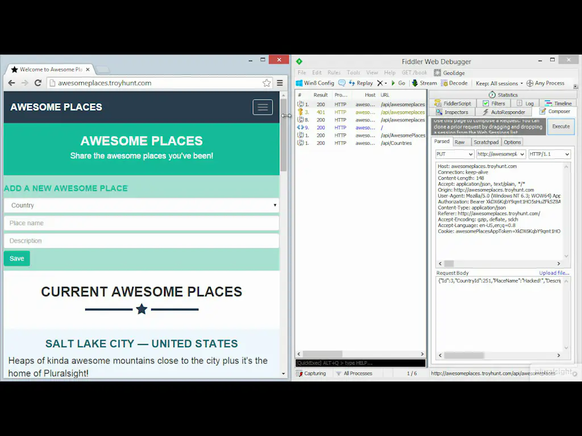The width and height of the screenshot is (582, 436).
Task: Open the AutoResponder tab
Action: click(504, 112)
